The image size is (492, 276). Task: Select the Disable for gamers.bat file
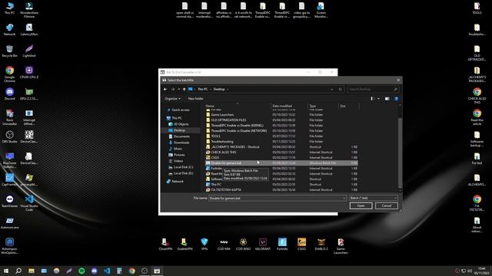pos(281,163)
